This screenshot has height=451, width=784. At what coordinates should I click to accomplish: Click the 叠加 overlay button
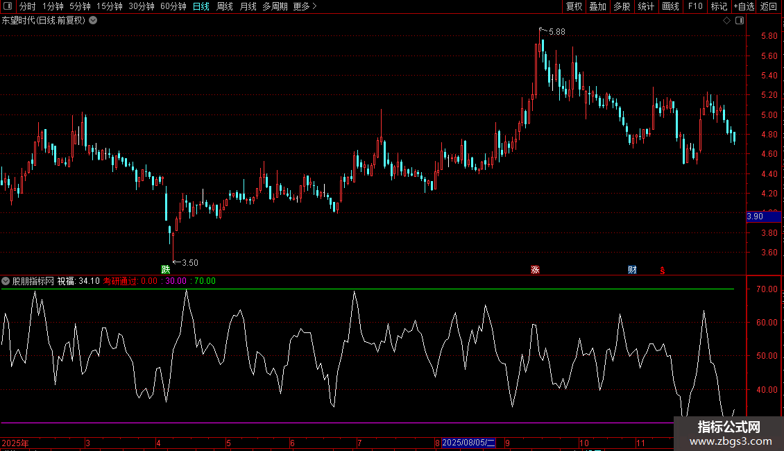[597, 6]
